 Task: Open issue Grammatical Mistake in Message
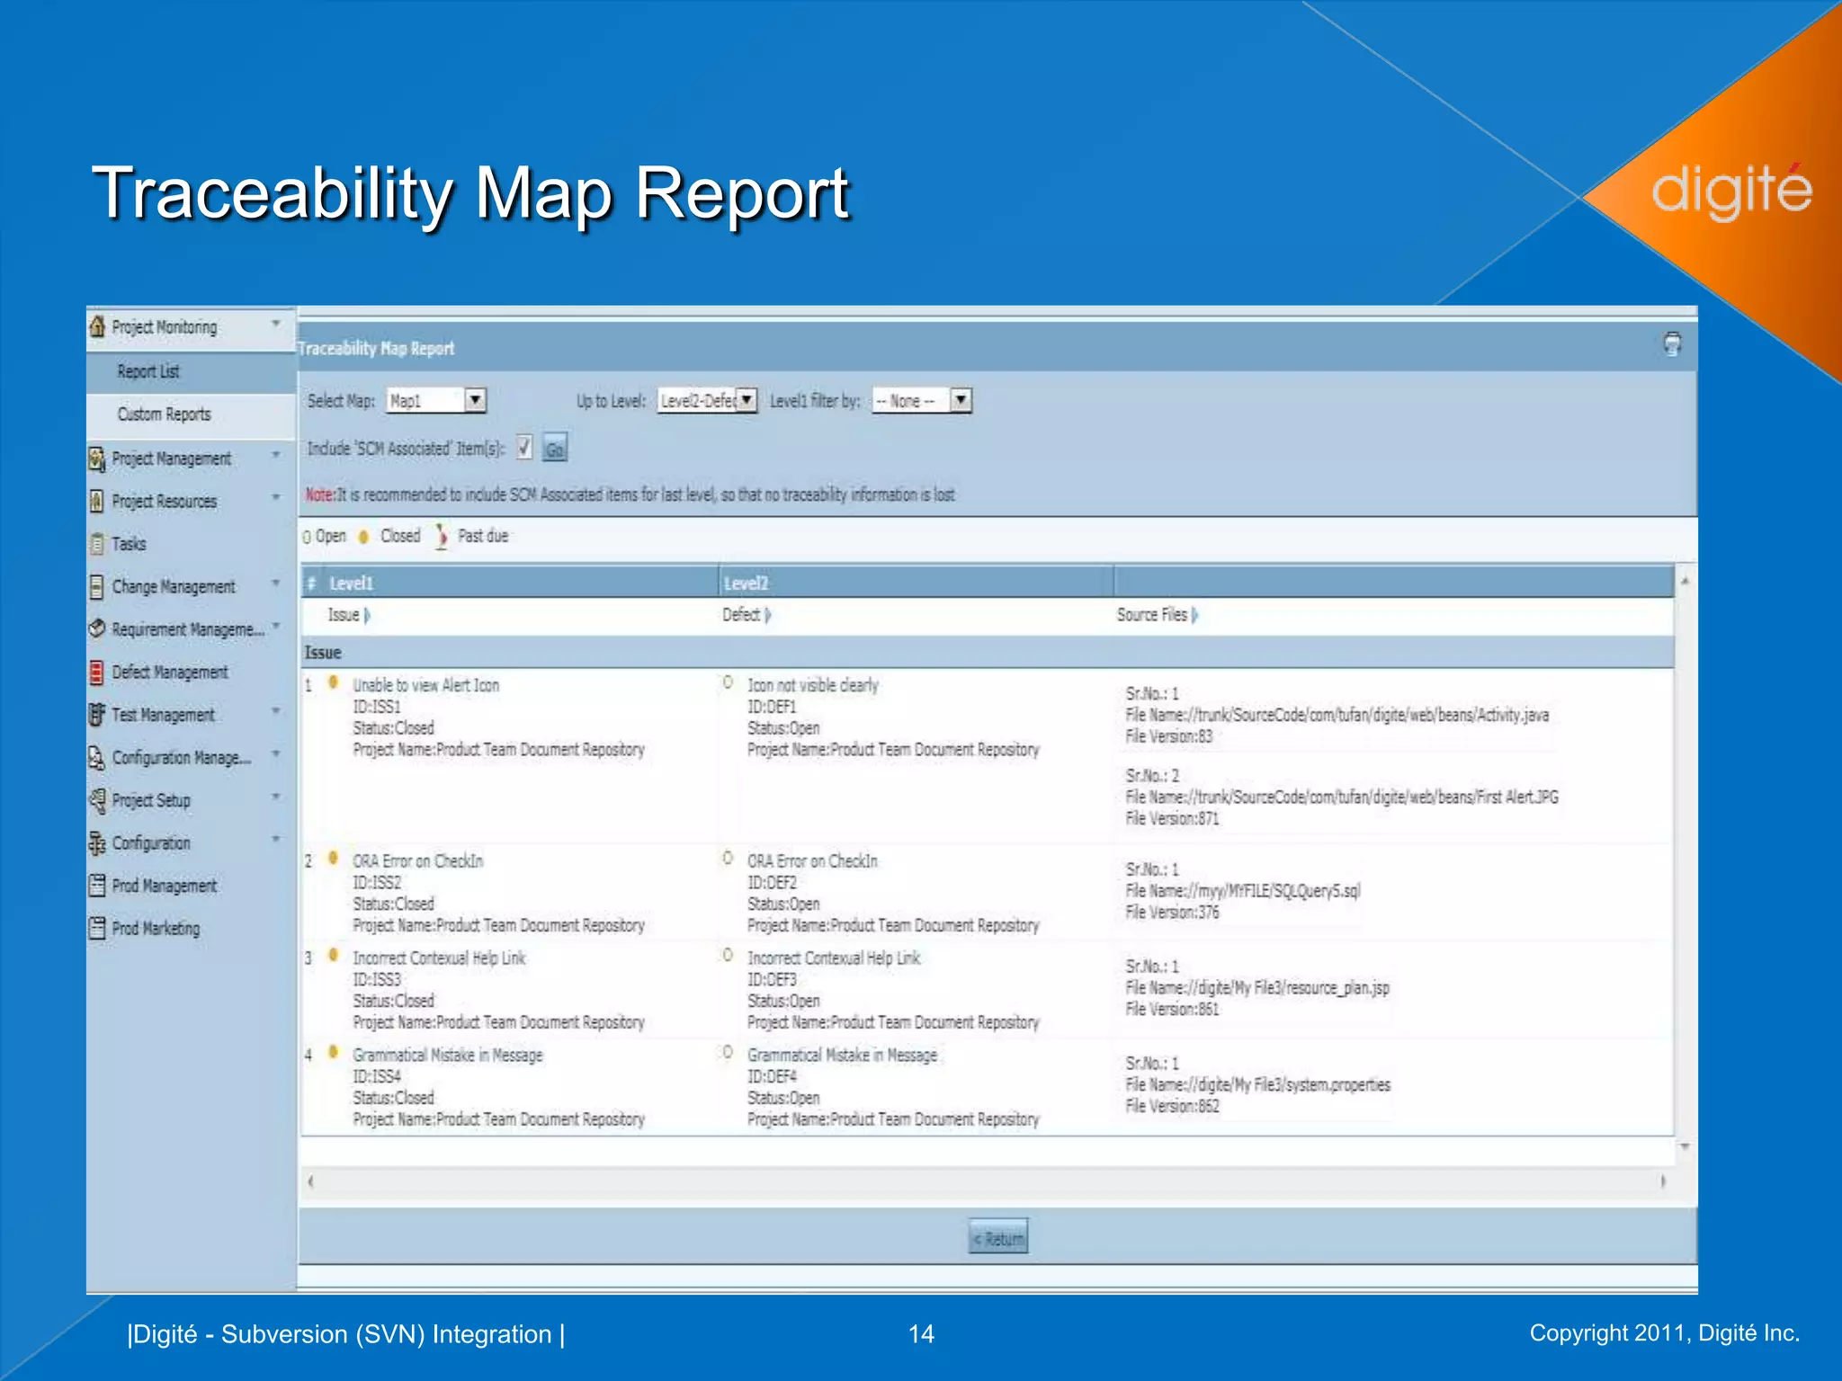(x=448, y=1056)
